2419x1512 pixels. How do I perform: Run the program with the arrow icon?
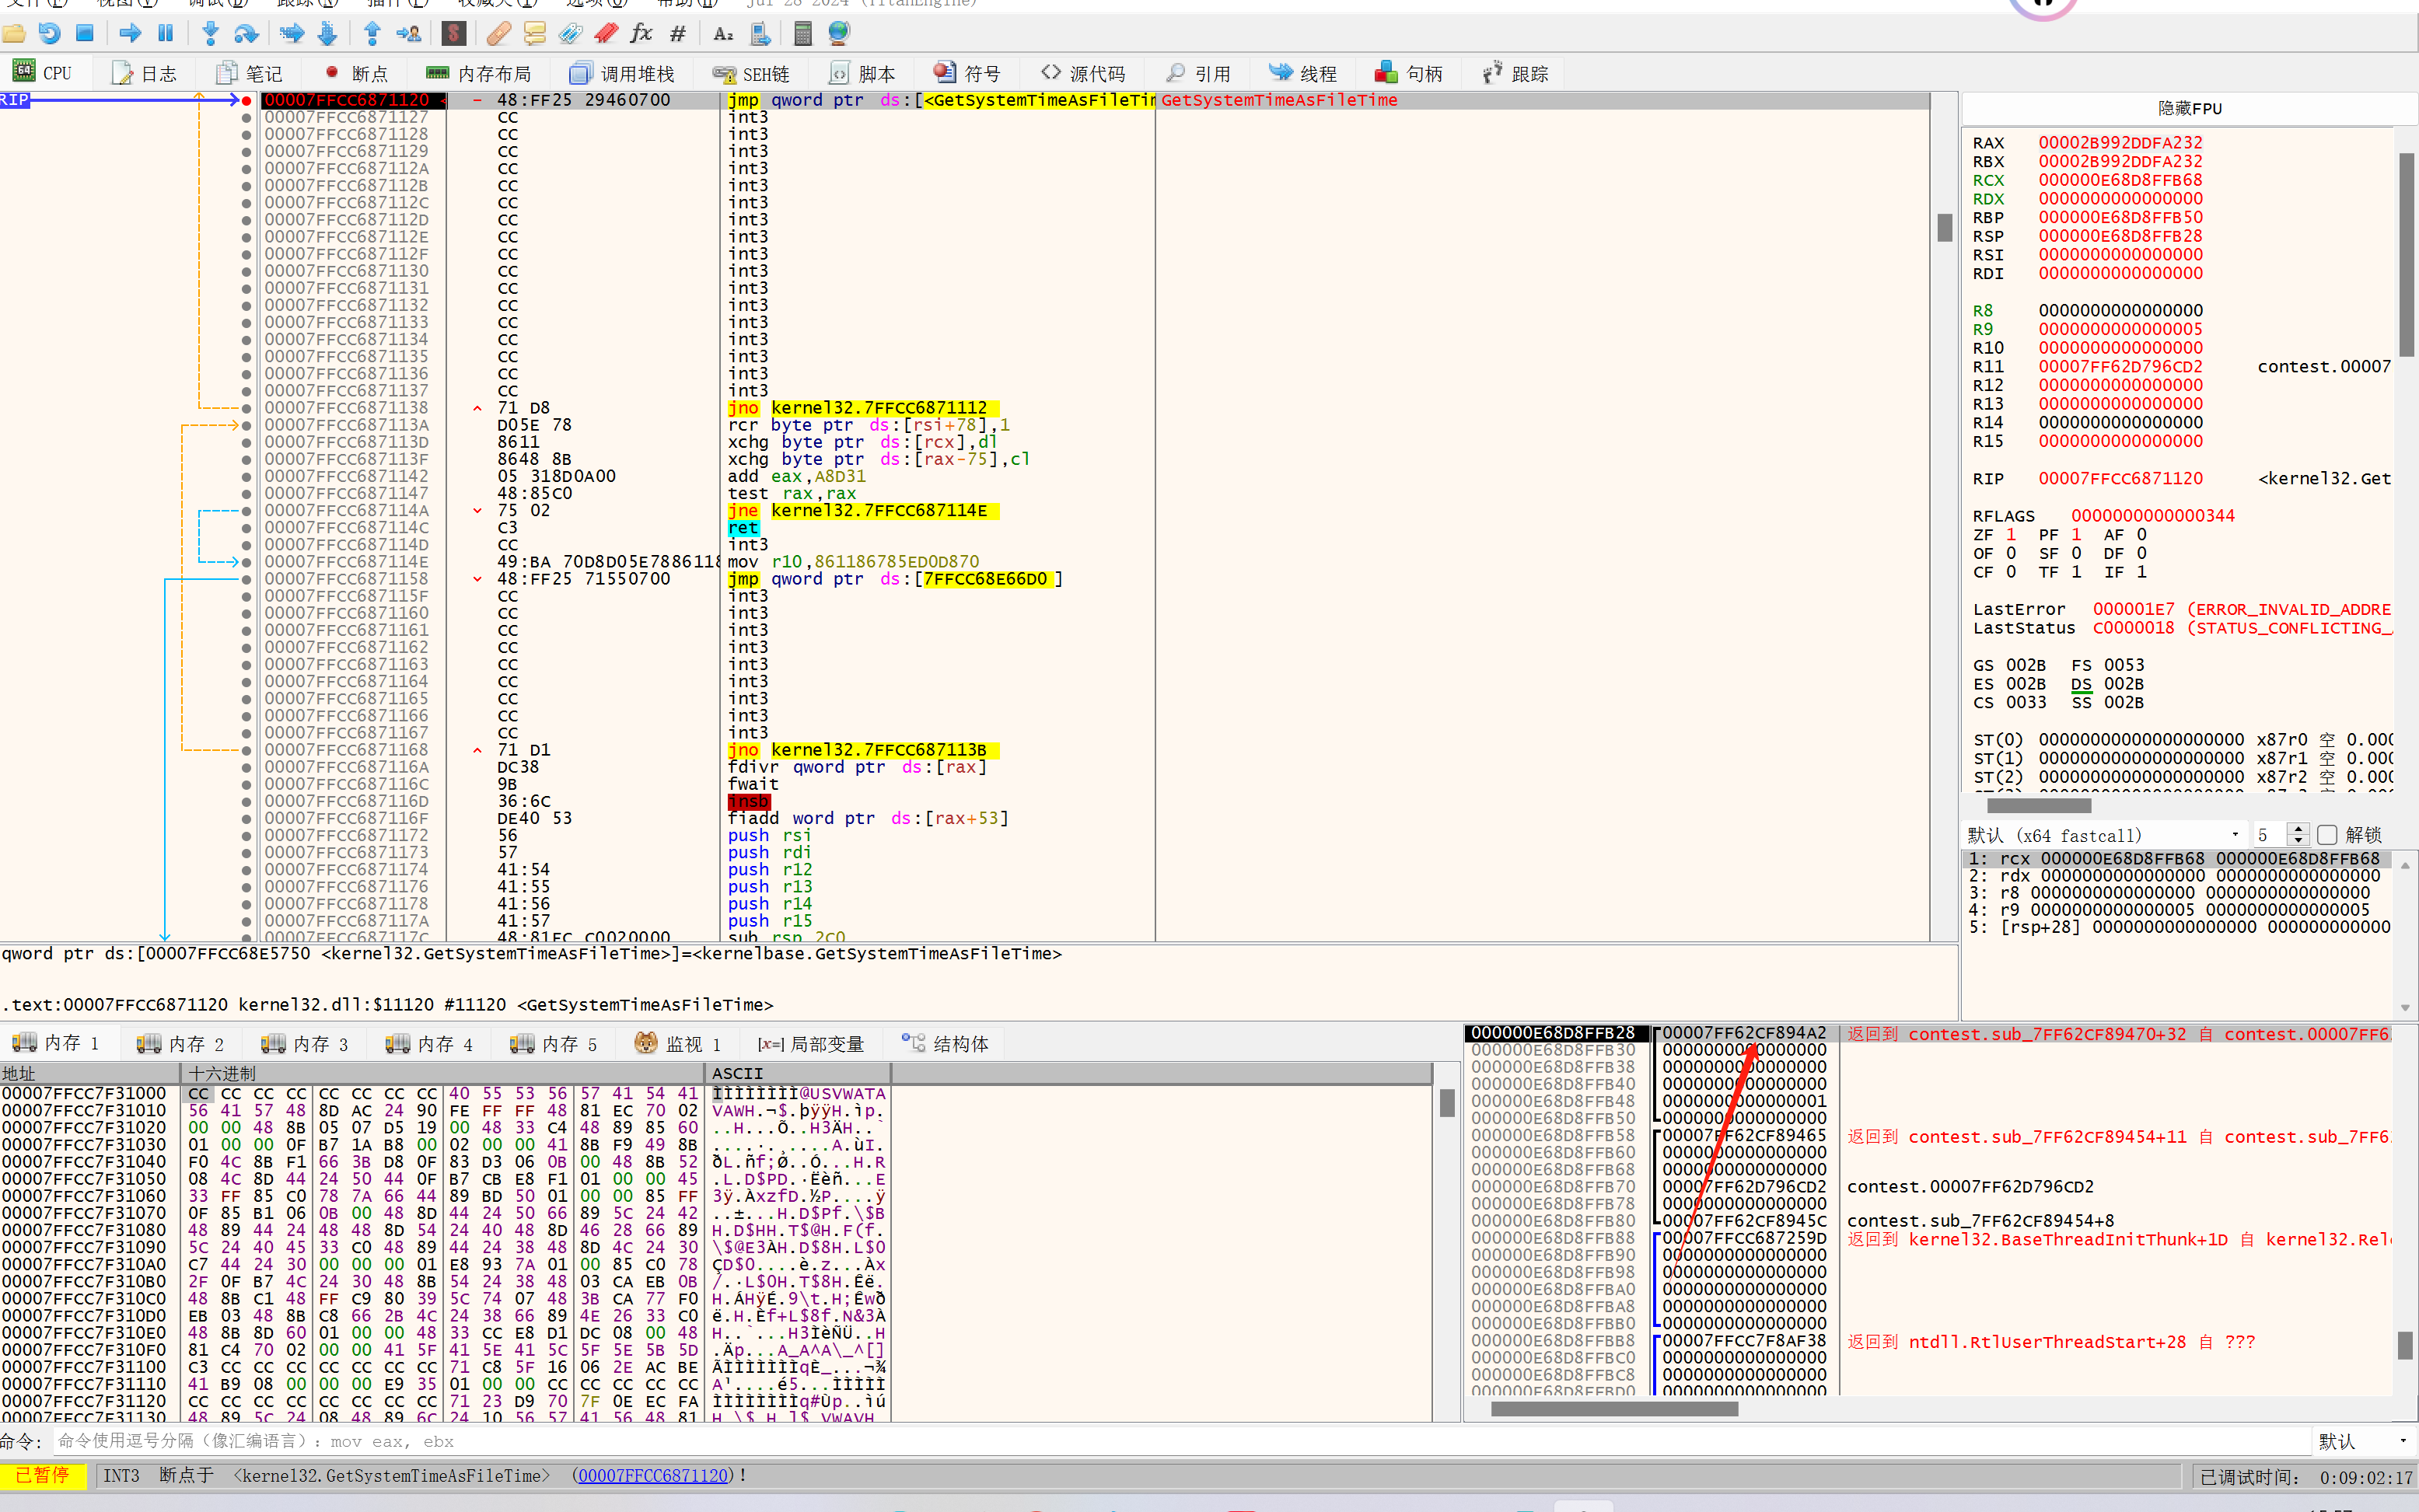[130, 34]
